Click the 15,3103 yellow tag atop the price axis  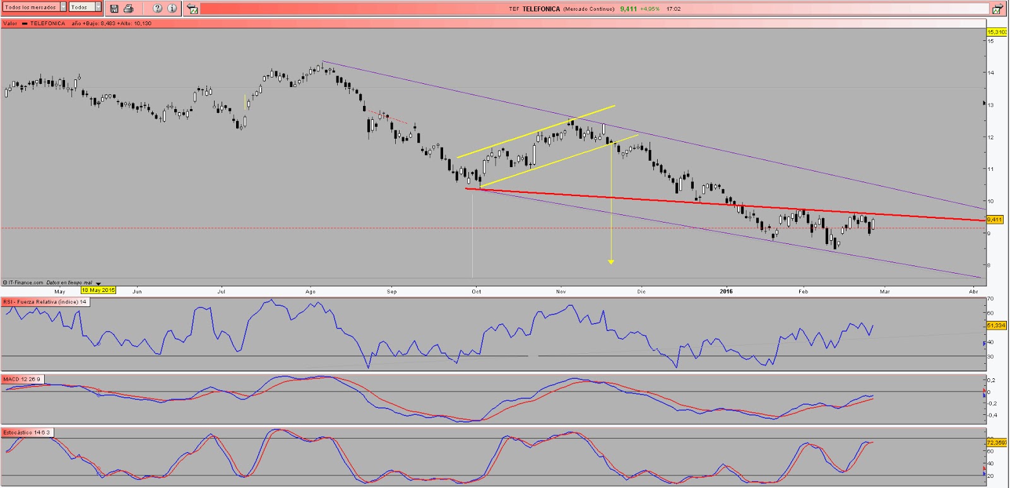pos(997,32)
